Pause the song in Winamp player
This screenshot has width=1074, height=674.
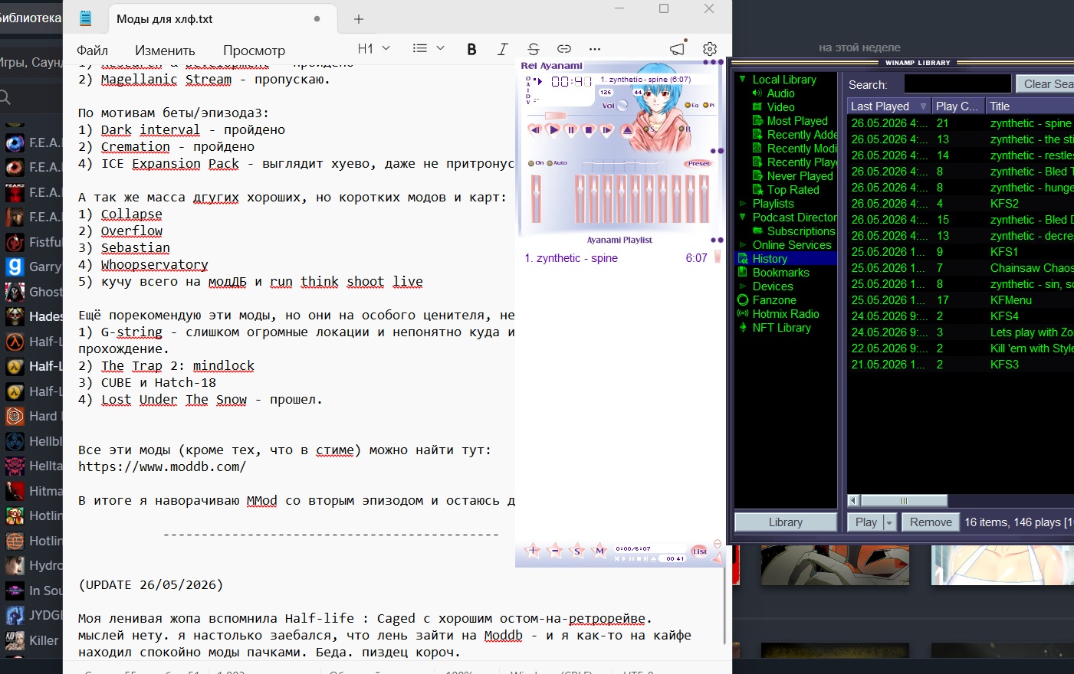[x=571, y=130]
